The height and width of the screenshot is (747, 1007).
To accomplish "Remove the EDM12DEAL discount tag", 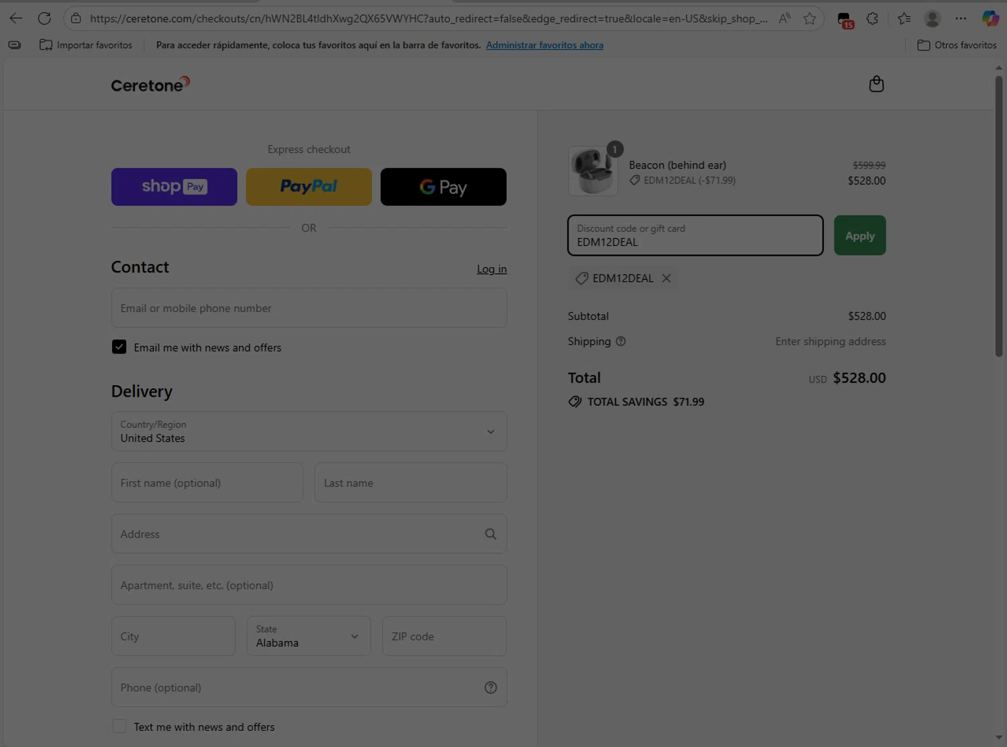I will click(666, 278).
